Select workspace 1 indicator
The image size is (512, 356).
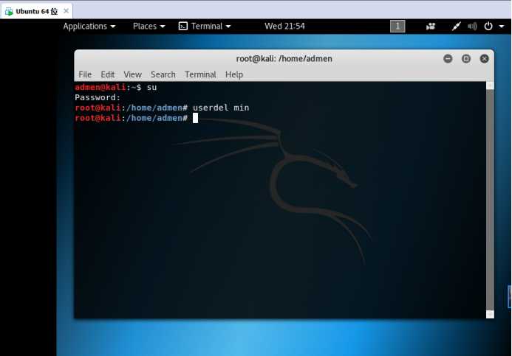tap(397, 26)
